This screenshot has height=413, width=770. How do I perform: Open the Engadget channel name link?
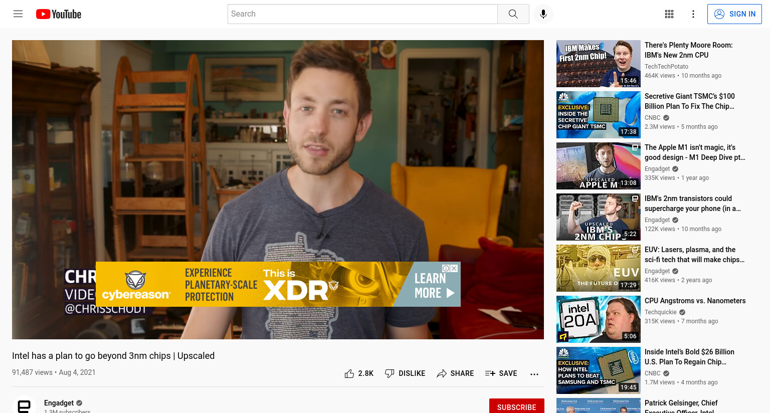[x=59, y=403]
